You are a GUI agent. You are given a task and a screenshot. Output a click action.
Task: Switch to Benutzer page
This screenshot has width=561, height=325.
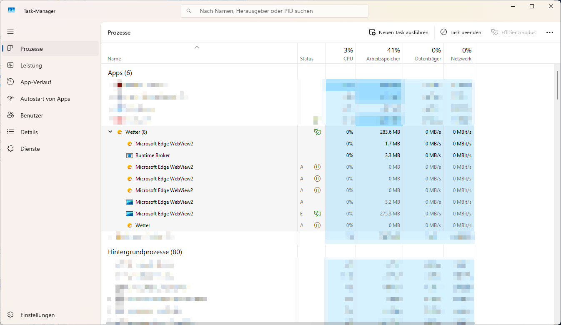[50, 115]
